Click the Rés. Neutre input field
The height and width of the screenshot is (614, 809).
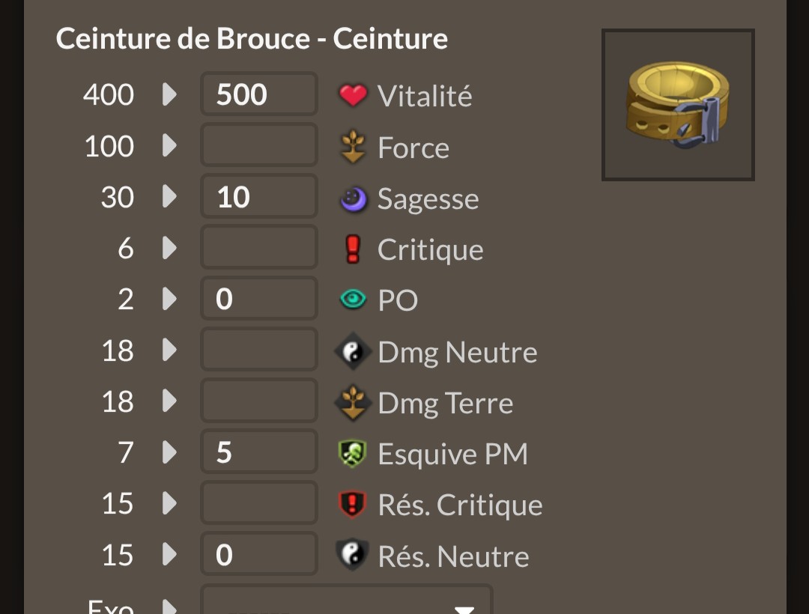coord(259,553)
